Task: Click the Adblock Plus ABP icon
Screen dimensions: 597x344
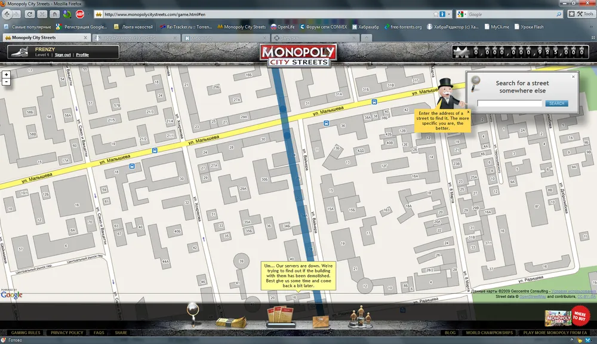Action: point(80,14)
